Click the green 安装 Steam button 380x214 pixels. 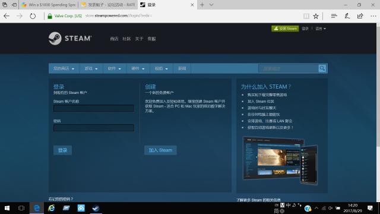[285, 29]
